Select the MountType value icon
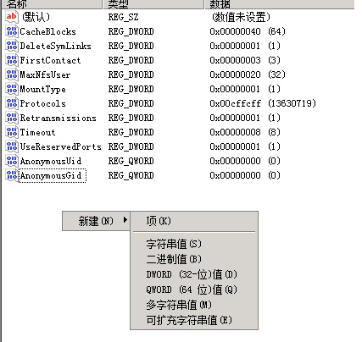 tap(12, 89)
